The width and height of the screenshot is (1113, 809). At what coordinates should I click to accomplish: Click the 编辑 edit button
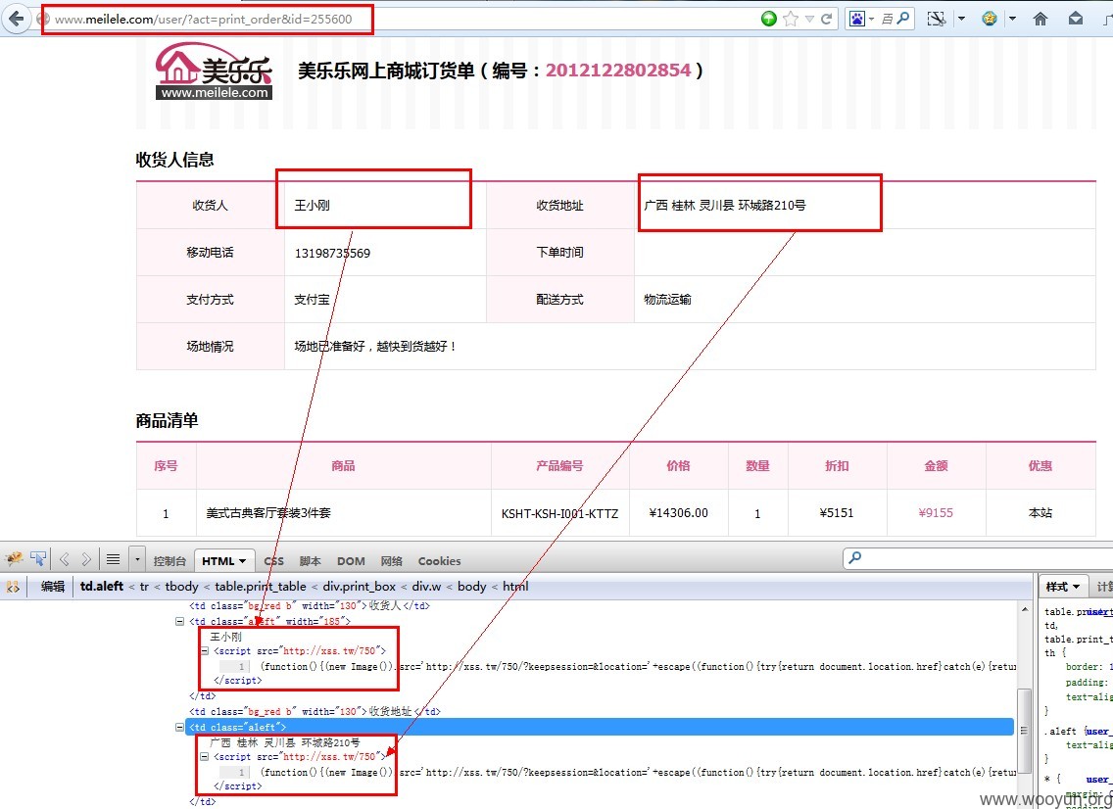(x=53, y=586)
